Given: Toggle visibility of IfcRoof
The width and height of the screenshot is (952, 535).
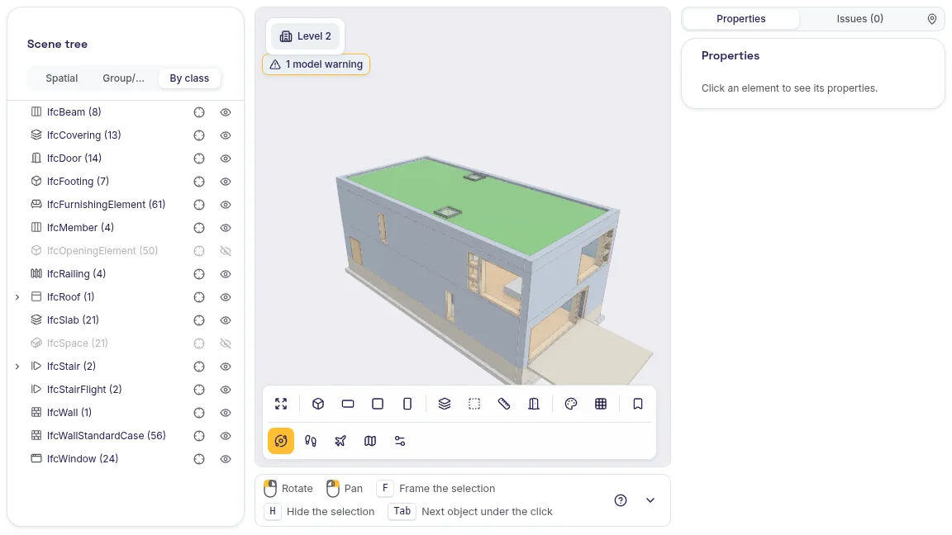Looking at the screenshot, I should pos(226,297).
